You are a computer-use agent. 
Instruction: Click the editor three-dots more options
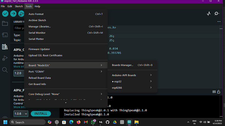219,22
